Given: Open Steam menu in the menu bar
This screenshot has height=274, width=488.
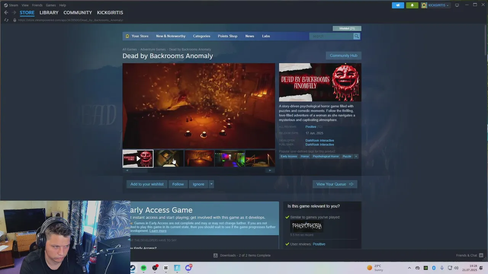Looking at the screenshot, I should point(13,5).
